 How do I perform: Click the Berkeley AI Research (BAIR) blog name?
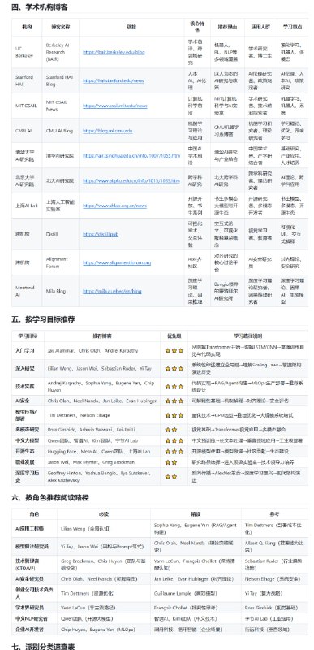[56, 52]
